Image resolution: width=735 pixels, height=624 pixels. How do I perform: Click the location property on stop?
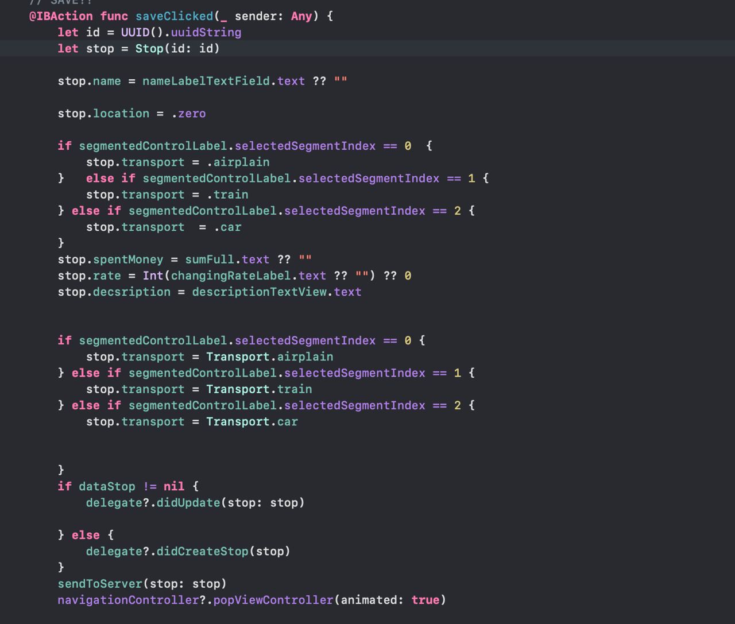pyautogui.click(x=121, y=114)
